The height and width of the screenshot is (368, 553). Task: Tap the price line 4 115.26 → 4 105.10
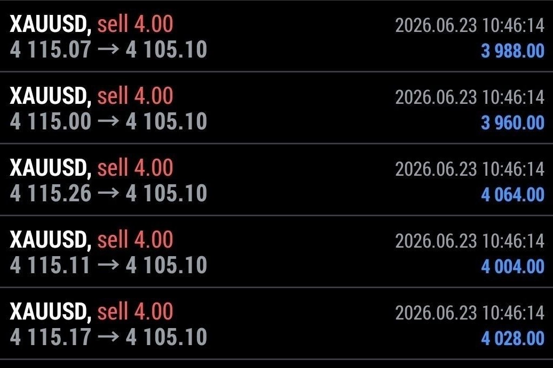point(108,193)
